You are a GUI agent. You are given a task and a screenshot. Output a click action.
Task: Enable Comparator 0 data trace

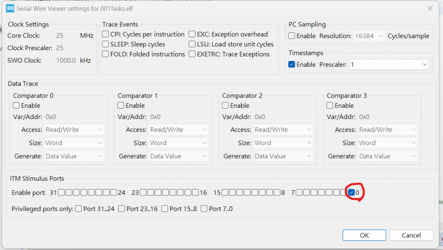click(x=16, y=106)
